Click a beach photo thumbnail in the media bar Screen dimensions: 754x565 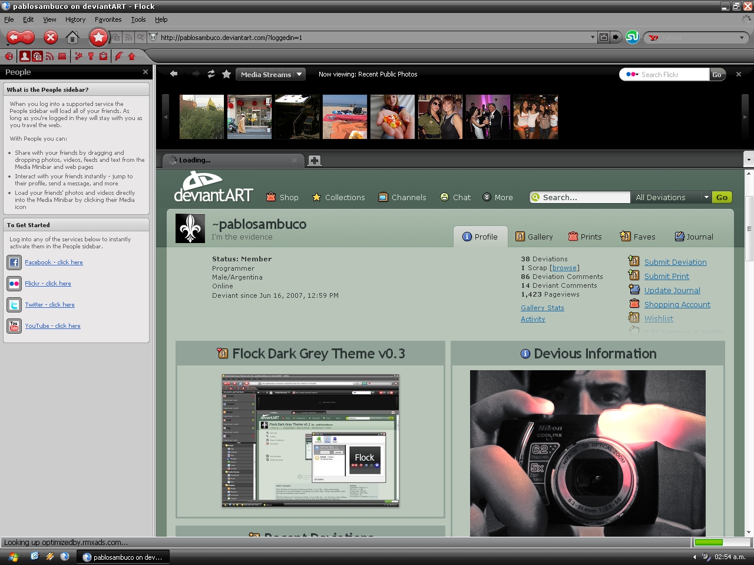coord(345,117)
